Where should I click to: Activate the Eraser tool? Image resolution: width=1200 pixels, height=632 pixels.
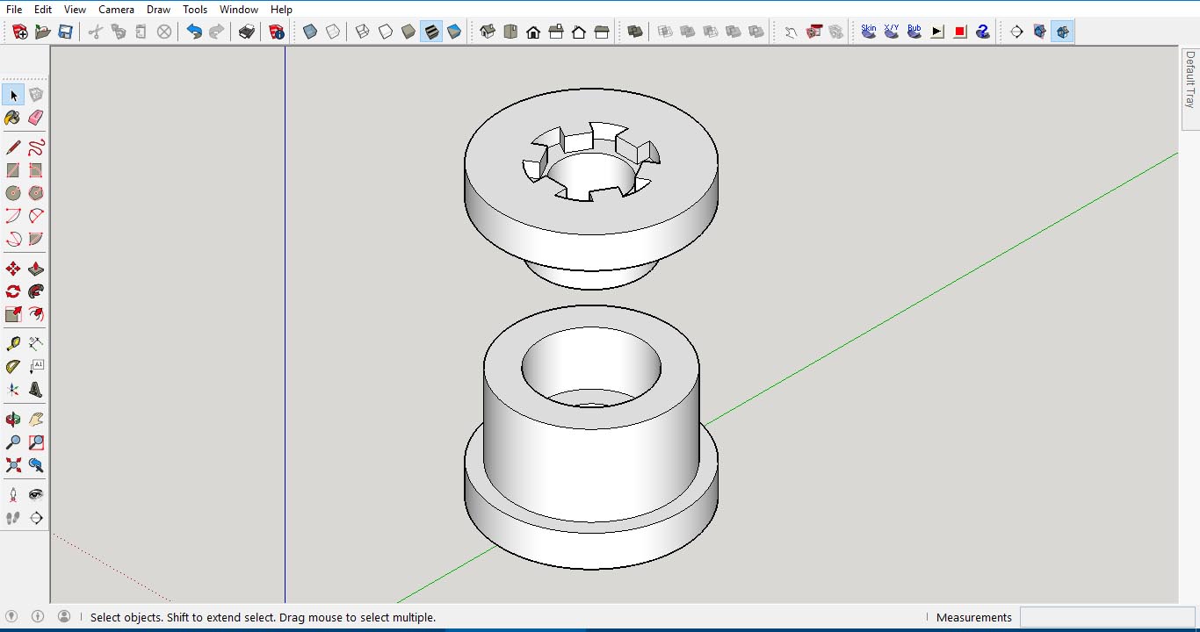36,117
